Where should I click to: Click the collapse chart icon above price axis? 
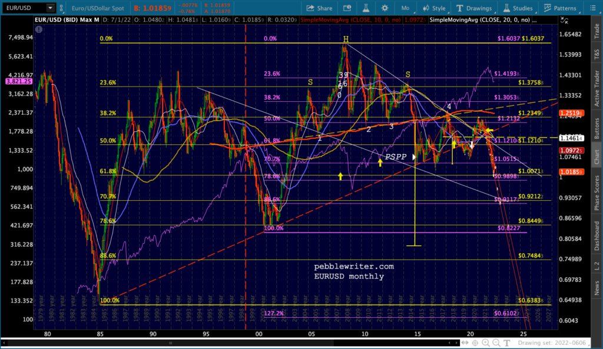click(x=564, y=20)
